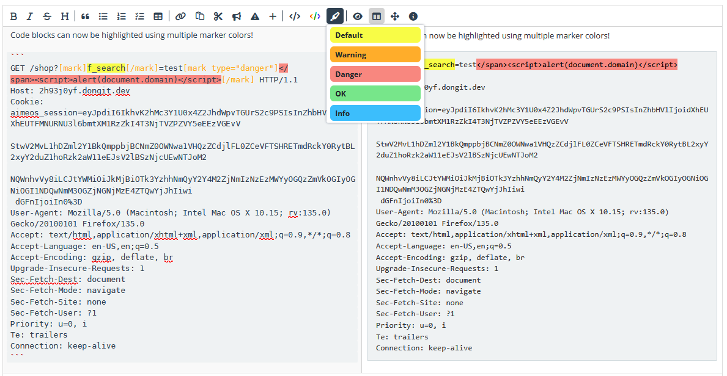Click User-Agent line in the editor
Screen dimensions: 727x376
click(x=170, y=213)
